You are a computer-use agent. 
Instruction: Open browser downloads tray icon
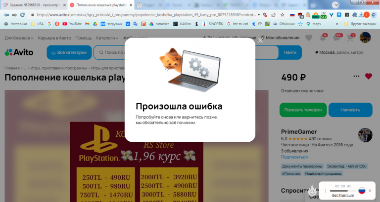[361, 15]
